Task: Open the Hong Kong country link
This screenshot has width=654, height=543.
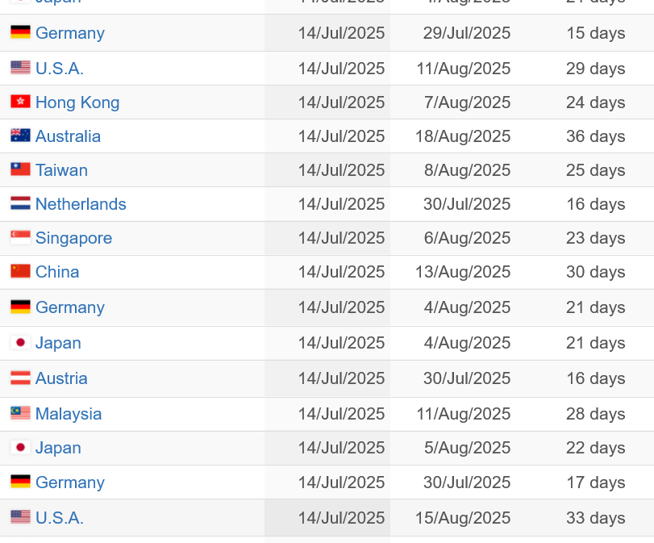Action: pos(77,102)
